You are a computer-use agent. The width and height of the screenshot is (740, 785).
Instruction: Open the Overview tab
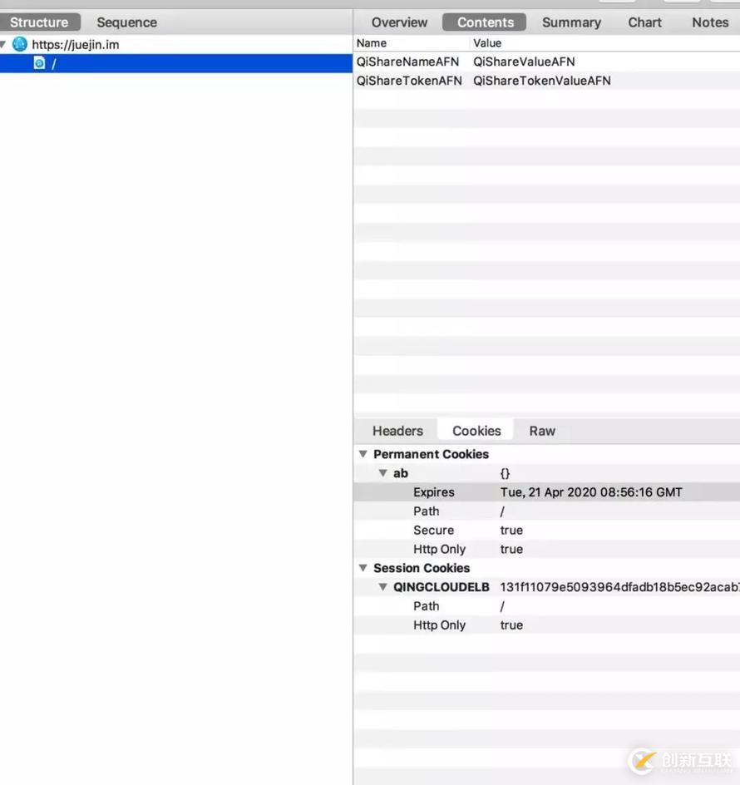click(399, 22)
